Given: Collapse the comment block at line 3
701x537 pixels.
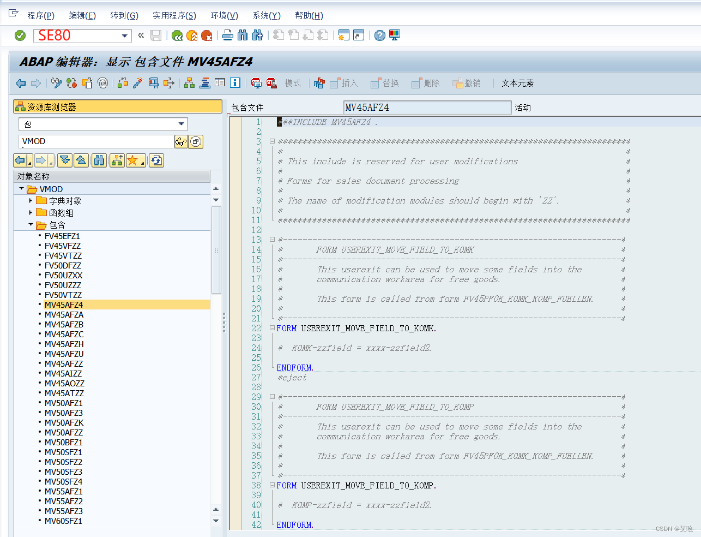Looking at the screenshot, I should pos(271,142).
